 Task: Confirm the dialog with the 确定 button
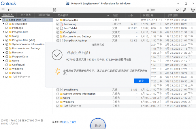[x=141, y=81]
